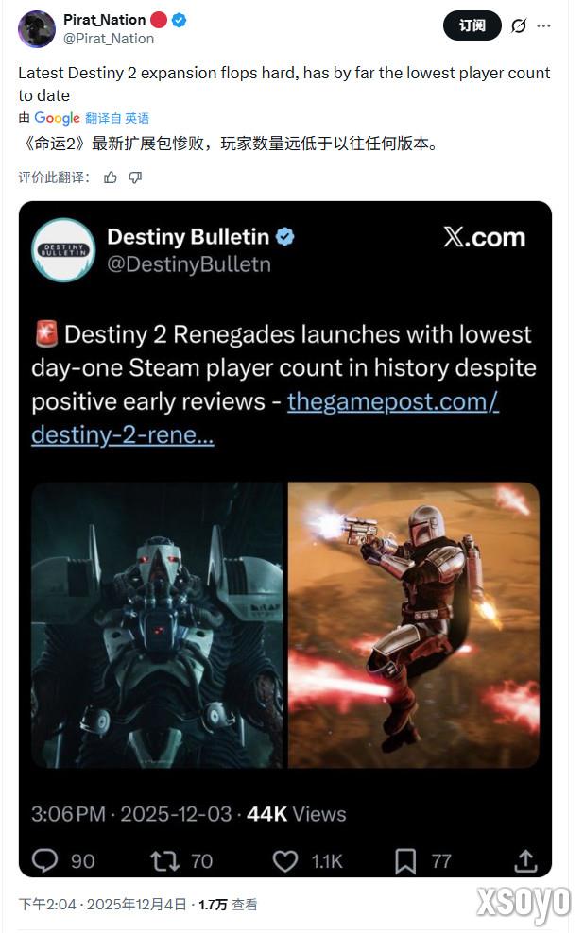Screen dimensions: 584x933
Task: Click the reply bubble icon with 90
Action: coord(44,860)
